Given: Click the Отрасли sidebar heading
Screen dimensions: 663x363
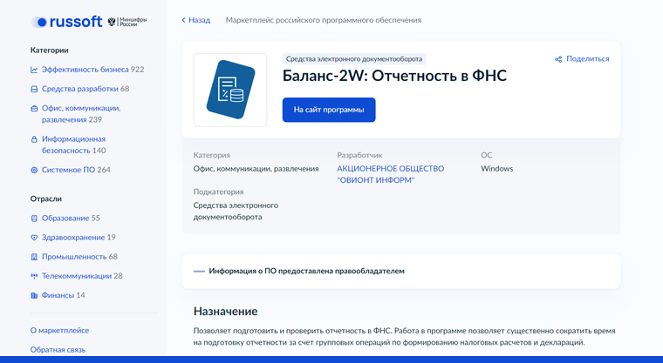Looking at the screenshot, I should tap(45, 198).
